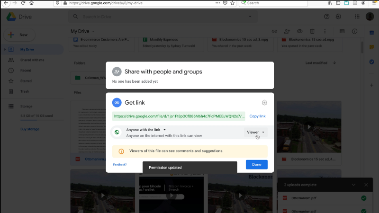Open Keep notes in the side panel
379x213 pixels.
(372, 47)
